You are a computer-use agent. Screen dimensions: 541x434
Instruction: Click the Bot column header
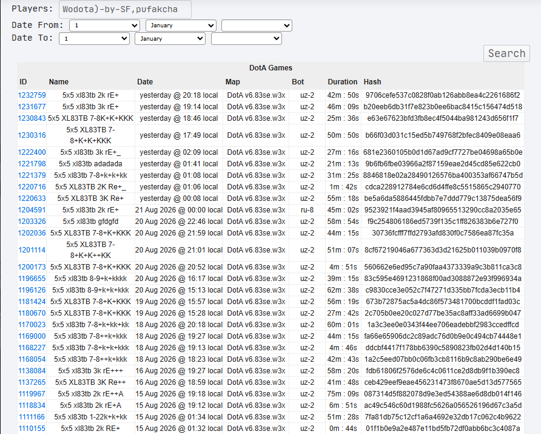pos(298,82)
